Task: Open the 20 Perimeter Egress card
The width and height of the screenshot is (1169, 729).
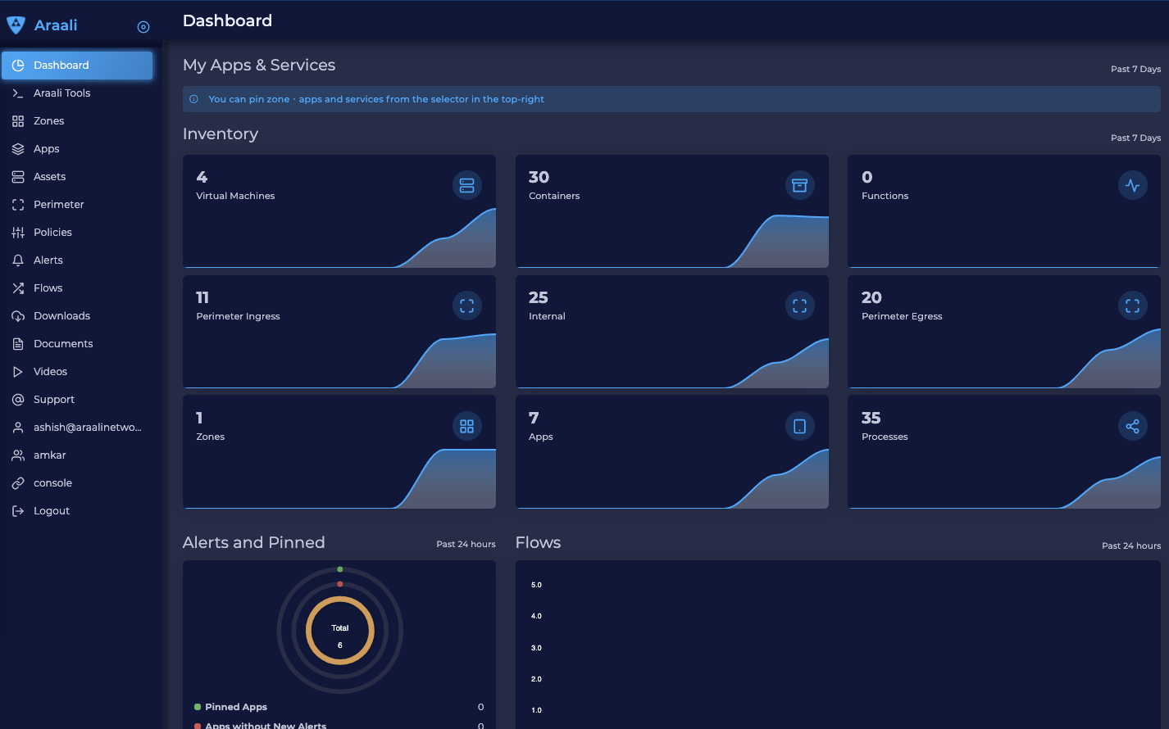Action: pyautogui.click(x=1004, y=332)
